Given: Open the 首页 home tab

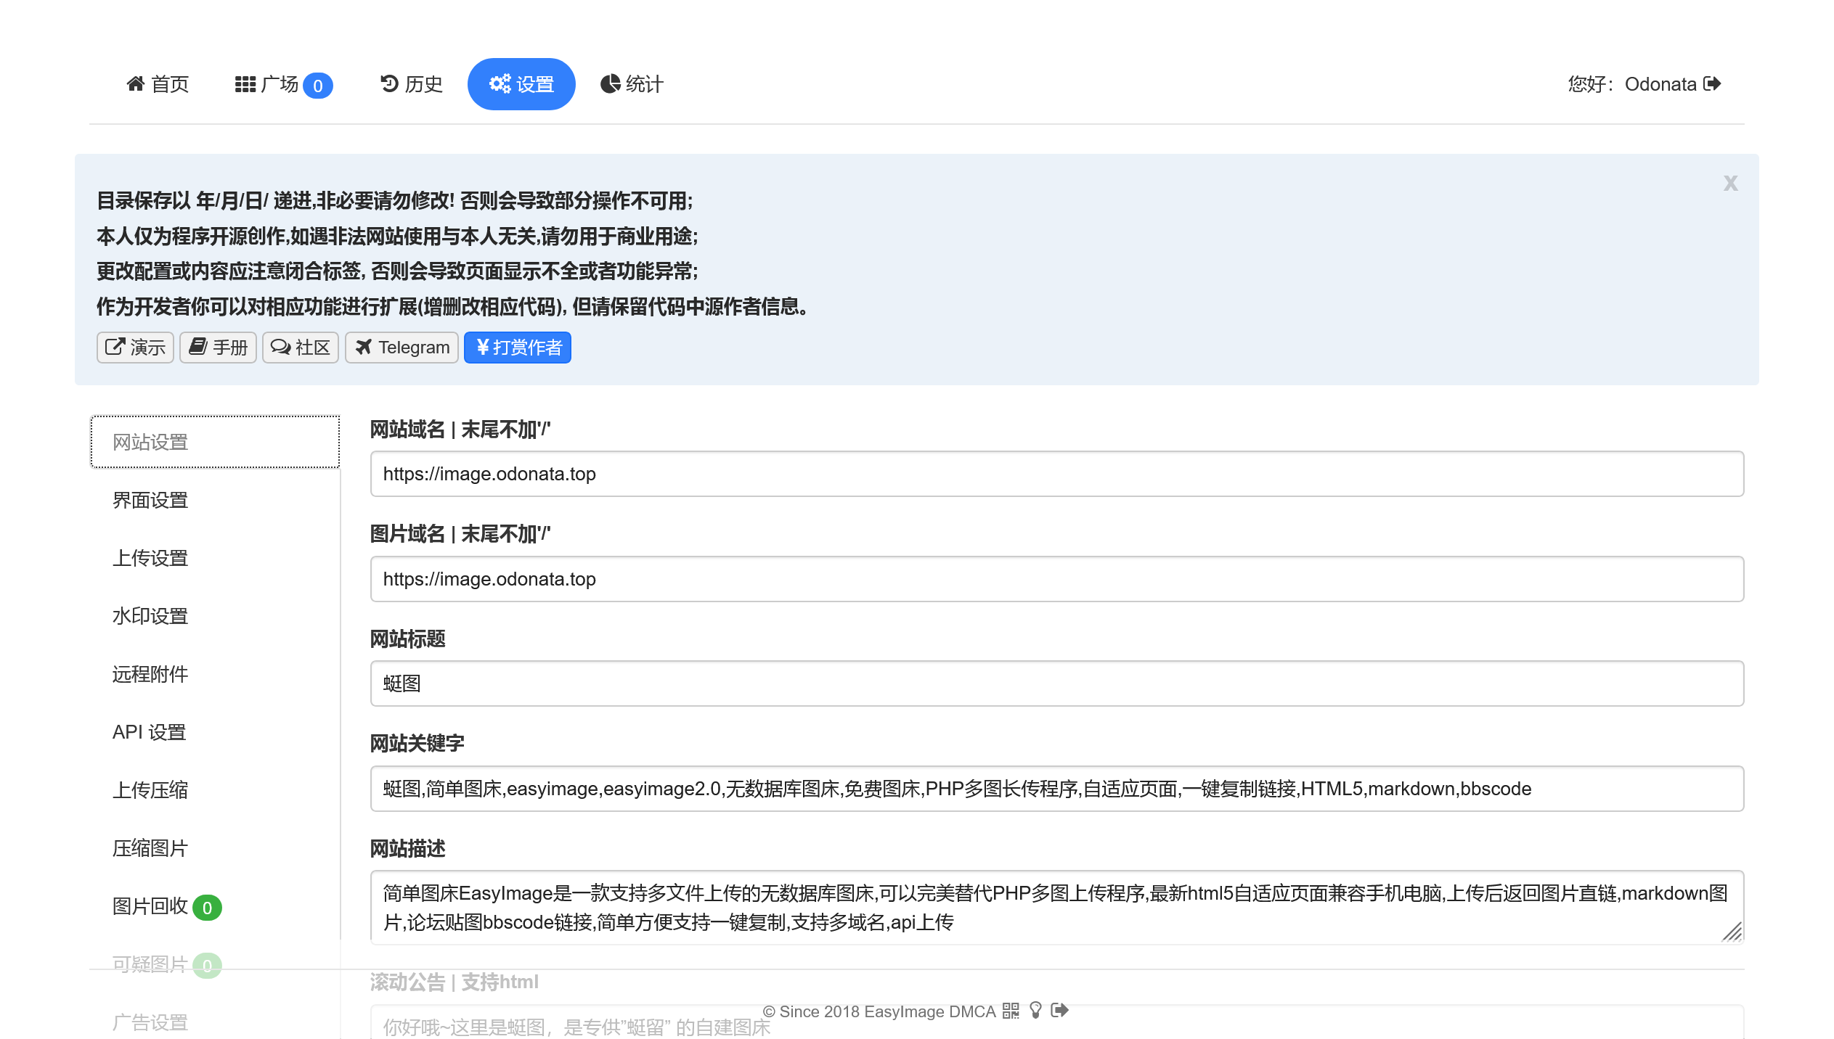Looking at the screenshot, I should pyautogui.click(x=158, y=84).
